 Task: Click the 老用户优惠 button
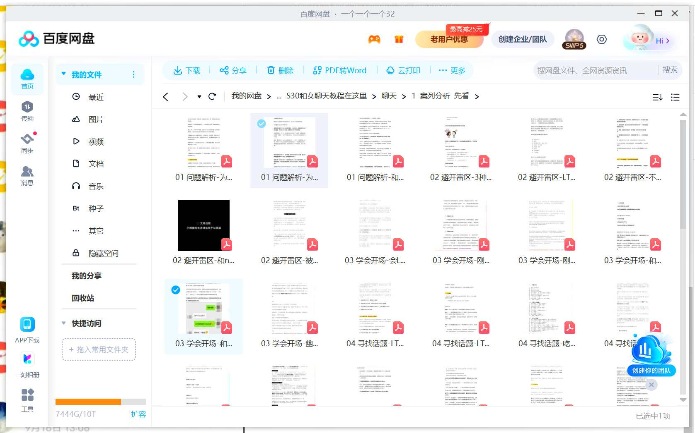449,39
